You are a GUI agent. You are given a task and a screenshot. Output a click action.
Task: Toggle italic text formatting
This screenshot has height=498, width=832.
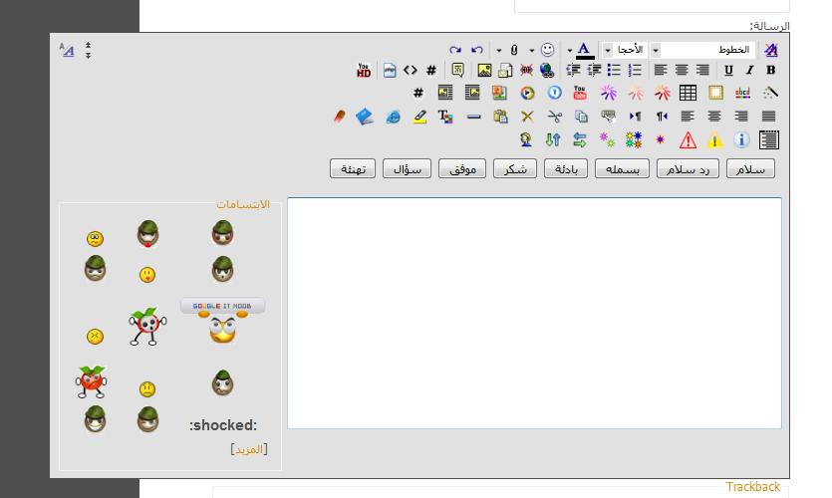tap(749, 70)
